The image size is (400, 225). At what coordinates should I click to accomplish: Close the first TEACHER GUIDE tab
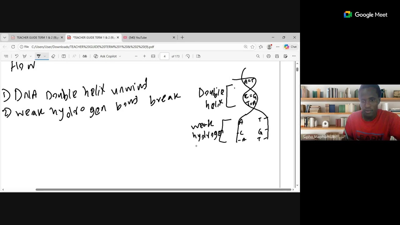pyautogui.click(x=62, y=37)
